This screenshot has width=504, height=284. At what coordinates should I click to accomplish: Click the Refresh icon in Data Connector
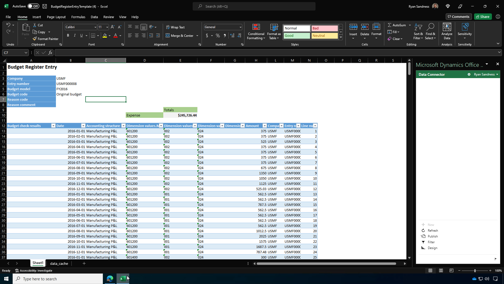click(423, 231)
